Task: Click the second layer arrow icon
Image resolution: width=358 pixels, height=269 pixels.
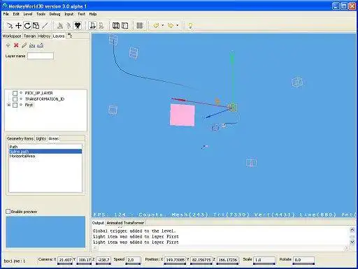Action: [x=40, y=45]
